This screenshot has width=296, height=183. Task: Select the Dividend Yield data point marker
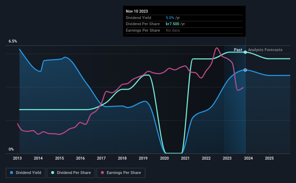pyautogui.click(x=245, y=70)
